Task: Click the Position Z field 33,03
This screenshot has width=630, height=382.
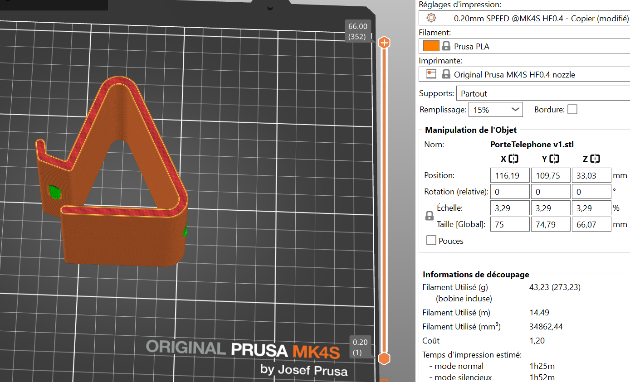Action: pos(591,175)
